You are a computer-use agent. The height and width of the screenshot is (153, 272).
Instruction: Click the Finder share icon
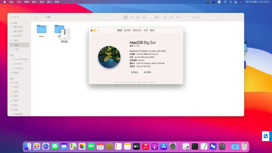coord(165,17)
